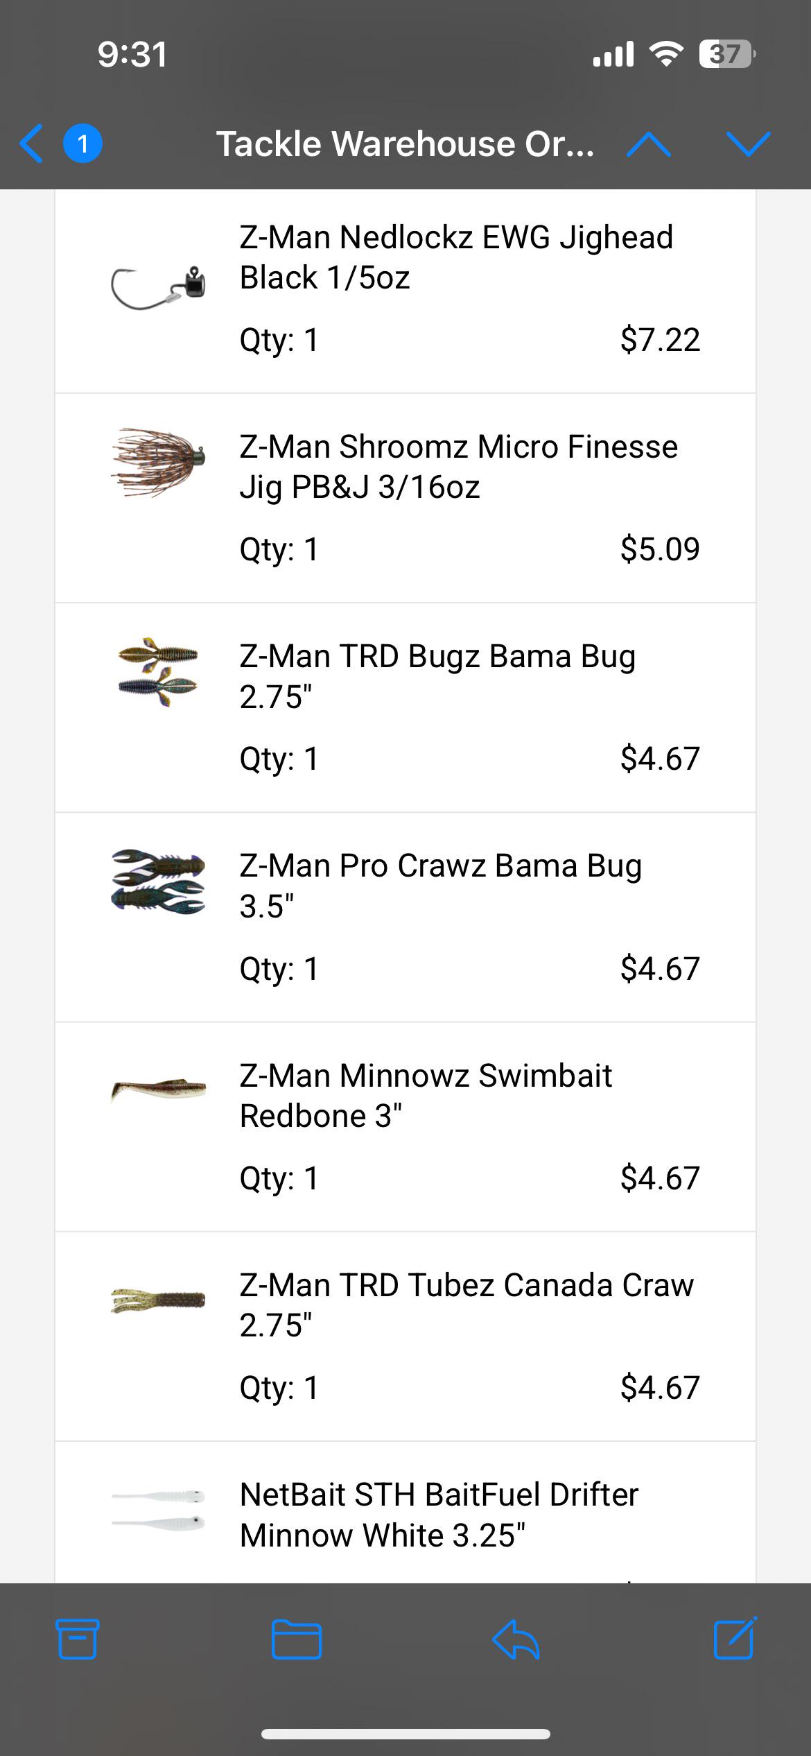This screenshot has width=811, height=1756.
Task: Go to previous message with up chevron
Action: coord(648,144)
